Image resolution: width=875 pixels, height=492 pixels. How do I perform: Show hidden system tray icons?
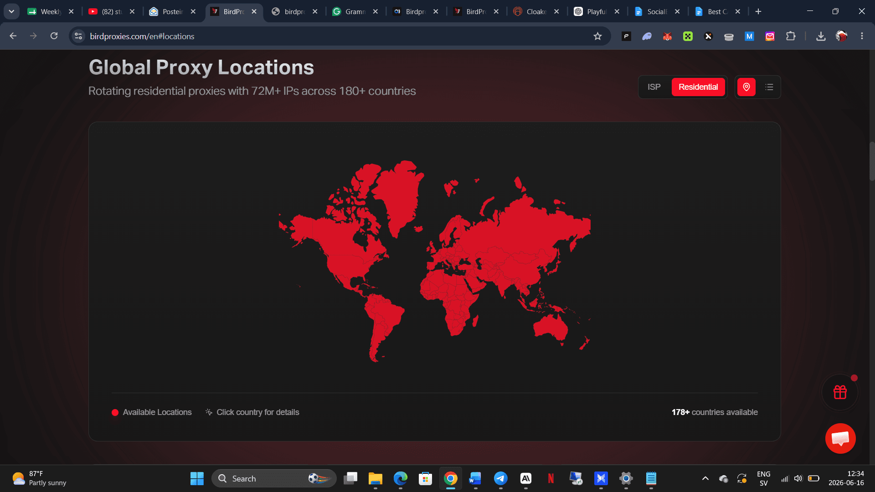[705, 478]
